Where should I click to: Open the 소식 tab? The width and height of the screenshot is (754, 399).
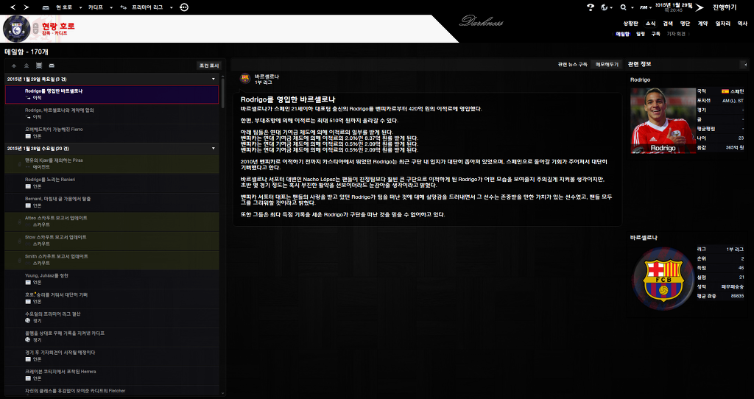click(650, 23)
